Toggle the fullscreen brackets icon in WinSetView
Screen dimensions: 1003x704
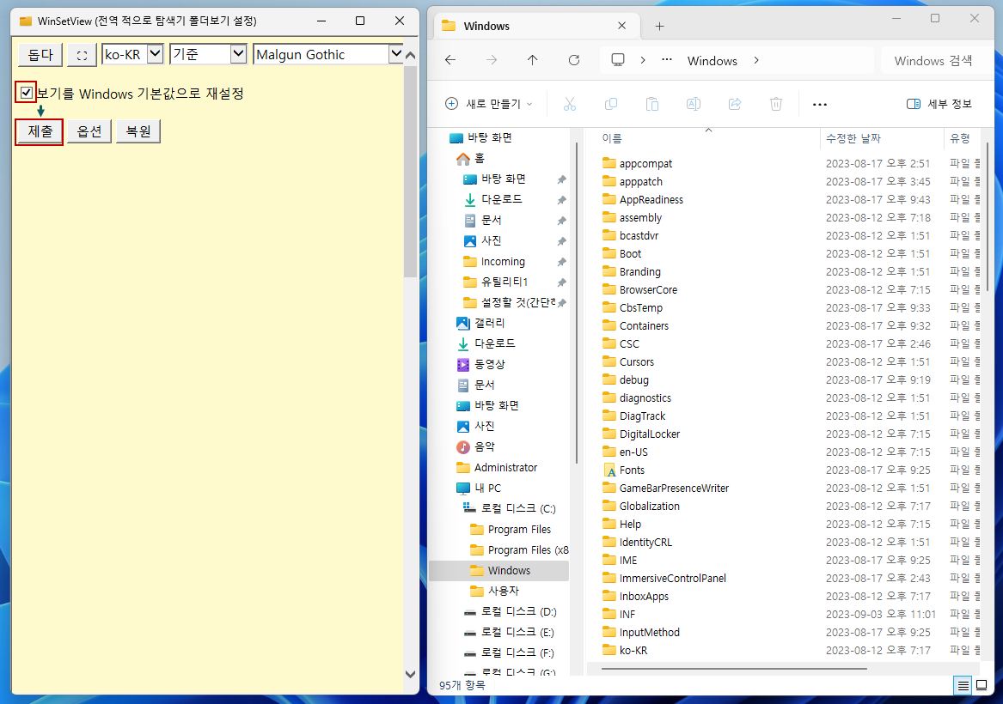(x=82, y=55)
